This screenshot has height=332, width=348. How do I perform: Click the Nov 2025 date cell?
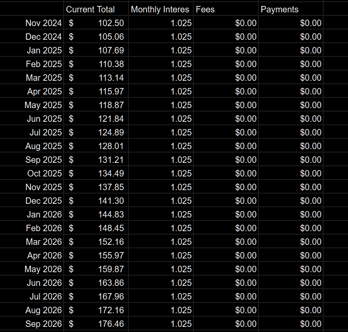coord(32,187)
